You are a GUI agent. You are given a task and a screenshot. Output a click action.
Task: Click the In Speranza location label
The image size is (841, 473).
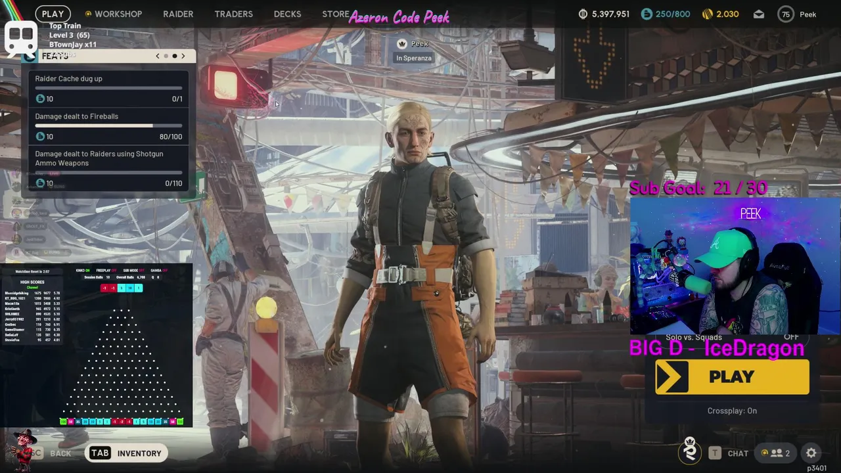pos(413,58)
